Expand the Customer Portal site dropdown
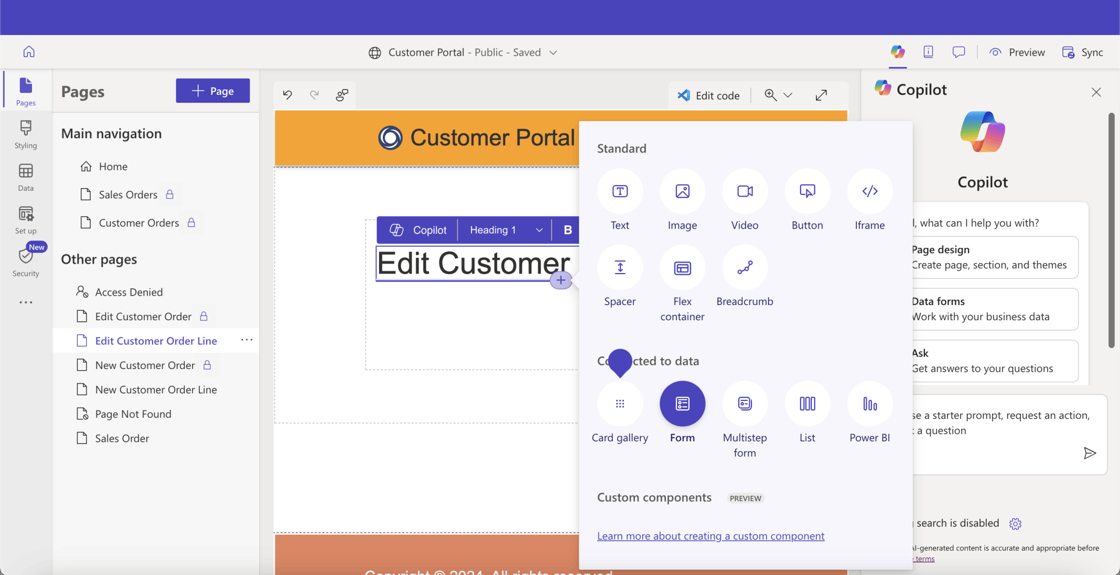This screenshot has height=575, width=1120. (x=553, y=52)
